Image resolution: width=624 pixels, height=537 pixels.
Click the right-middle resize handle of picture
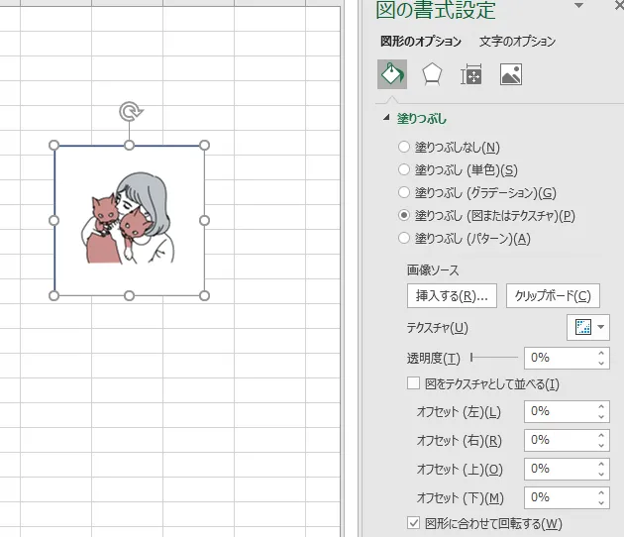coord(204,221)
